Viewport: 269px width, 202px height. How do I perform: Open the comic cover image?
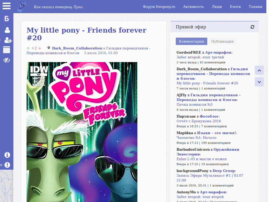pos(82,132)
